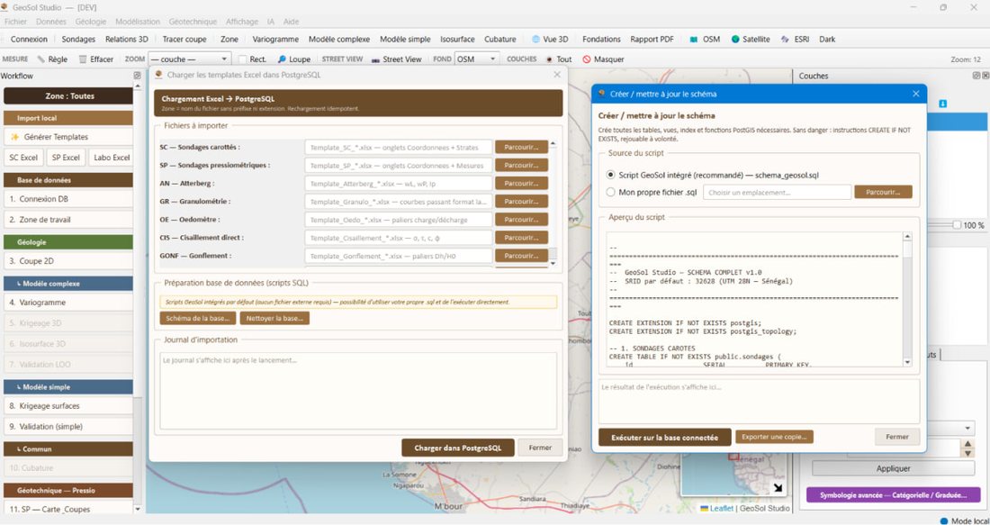Screen dimensions: 990x525
Task: Switch basemap to Satellite
Action: tap(750, 39)
